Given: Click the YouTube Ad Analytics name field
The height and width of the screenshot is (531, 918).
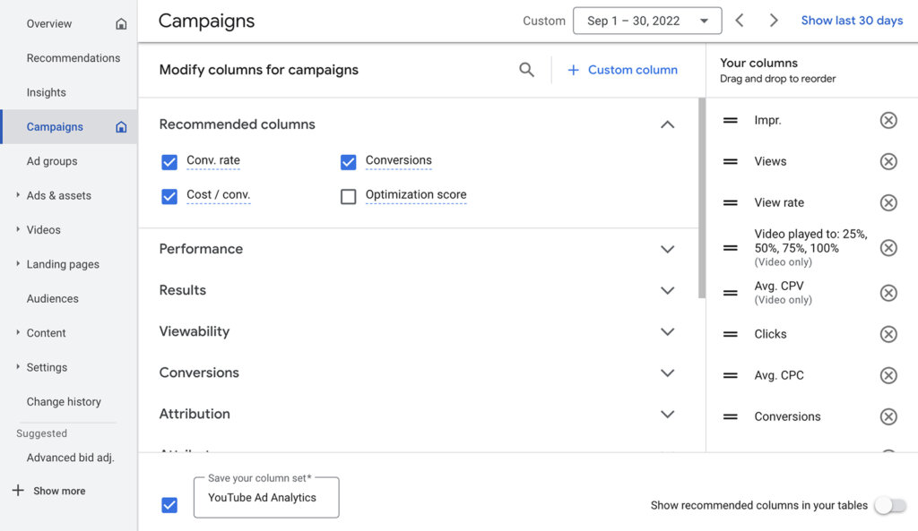Looking at the screenshot, I should (265, 498).
